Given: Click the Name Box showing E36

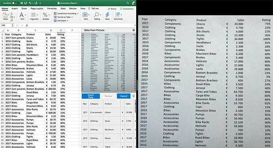Looking at the screenshot, I should coord(6,25).
